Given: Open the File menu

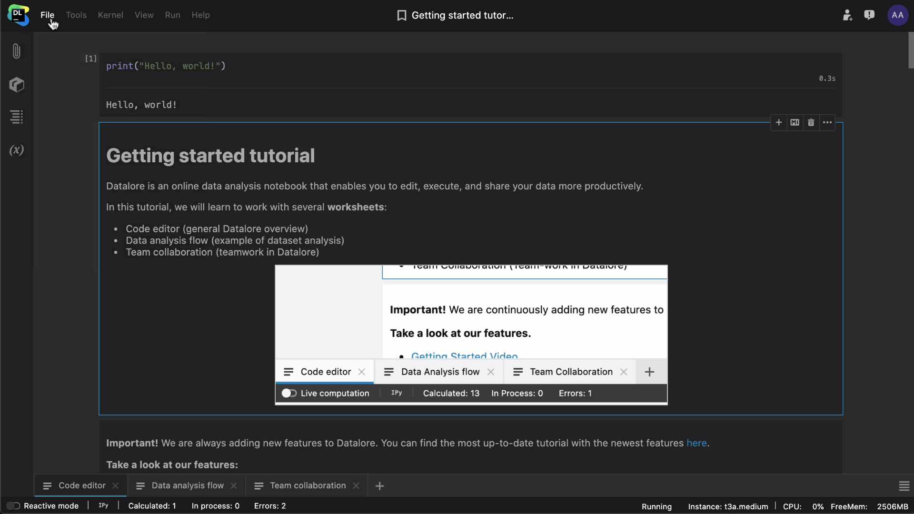Looking at the screenshot, I should click(x=47, y=14).
